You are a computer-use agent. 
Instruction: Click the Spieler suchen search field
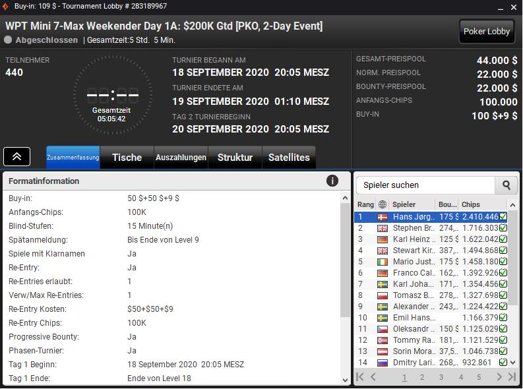point(425,185)
